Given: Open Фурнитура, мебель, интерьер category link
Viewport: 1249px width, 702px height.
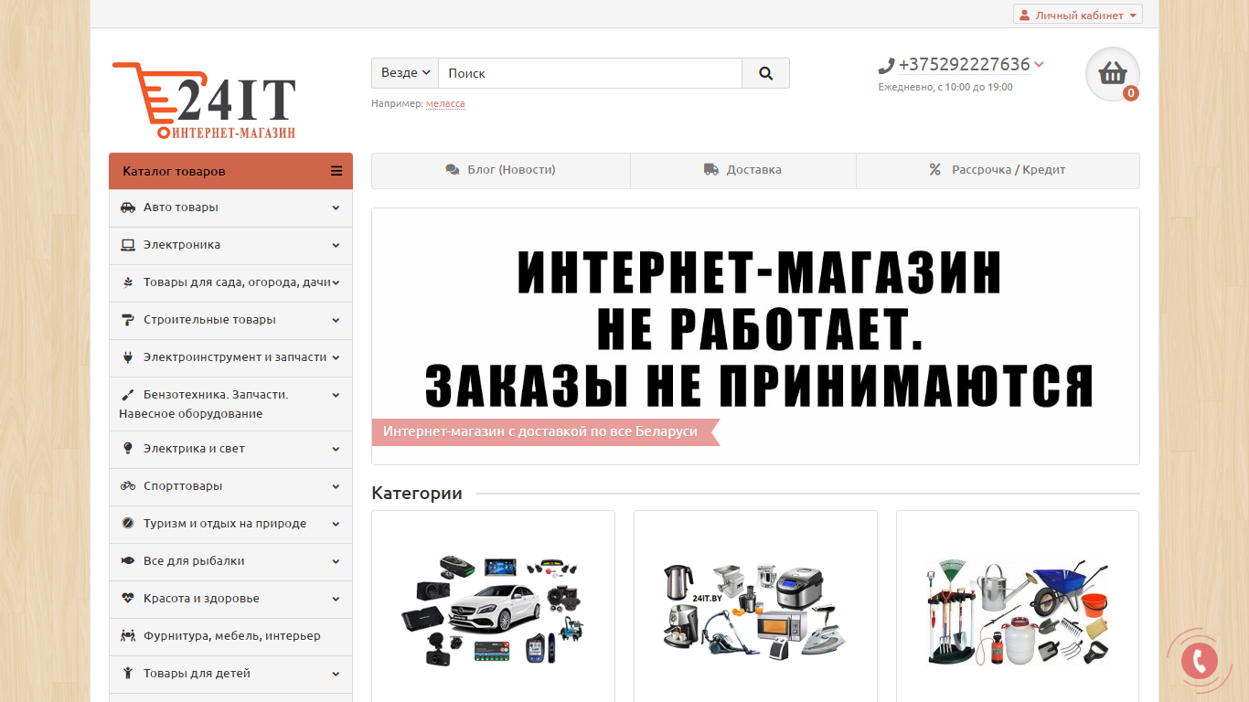Looking at the screenshot, I should (230, 637).
